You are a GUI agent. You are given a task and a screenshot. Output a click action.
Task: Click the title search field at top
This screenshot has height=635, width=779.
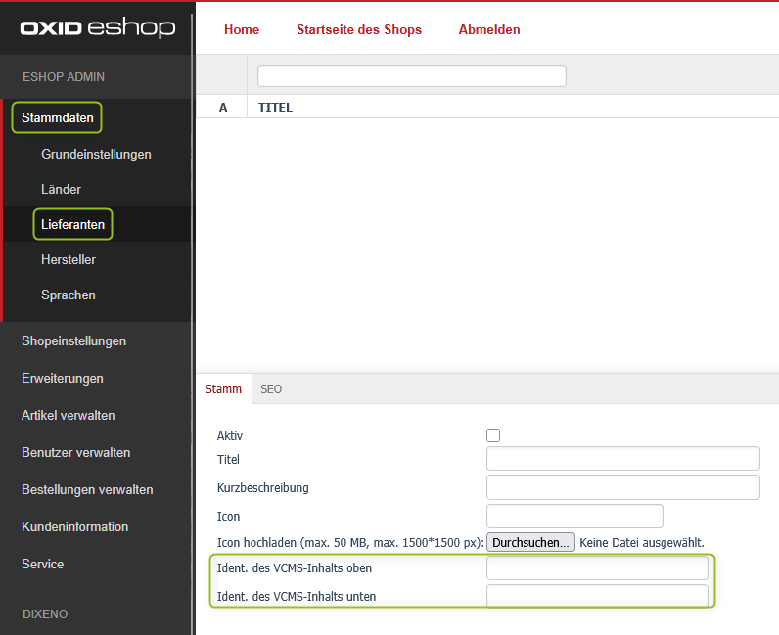(412, 75)
